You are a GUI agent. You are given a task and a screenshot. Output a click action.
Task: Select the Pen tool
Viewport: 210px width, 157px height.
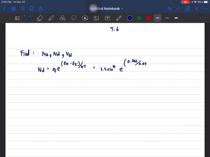[28, 18]
